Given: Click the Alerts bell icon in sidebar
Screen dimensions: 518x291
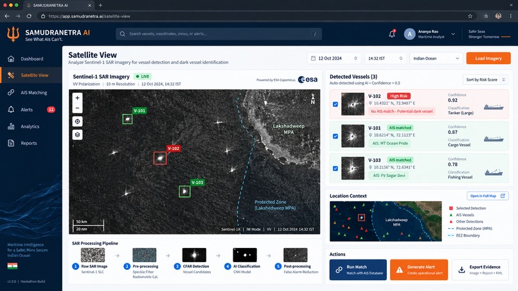Looking at the screenshot, I should click(11, 110).
